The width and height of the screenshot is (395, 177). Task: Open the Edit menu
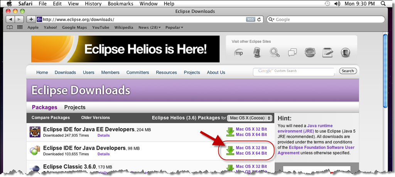[58, 3]
